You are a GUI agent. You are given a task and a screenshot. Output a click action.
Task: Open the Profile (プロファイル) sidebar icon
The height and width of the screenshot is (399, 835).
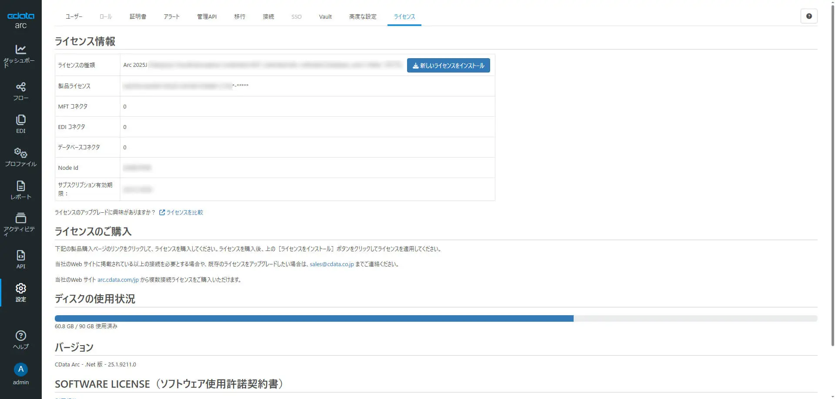20,153
